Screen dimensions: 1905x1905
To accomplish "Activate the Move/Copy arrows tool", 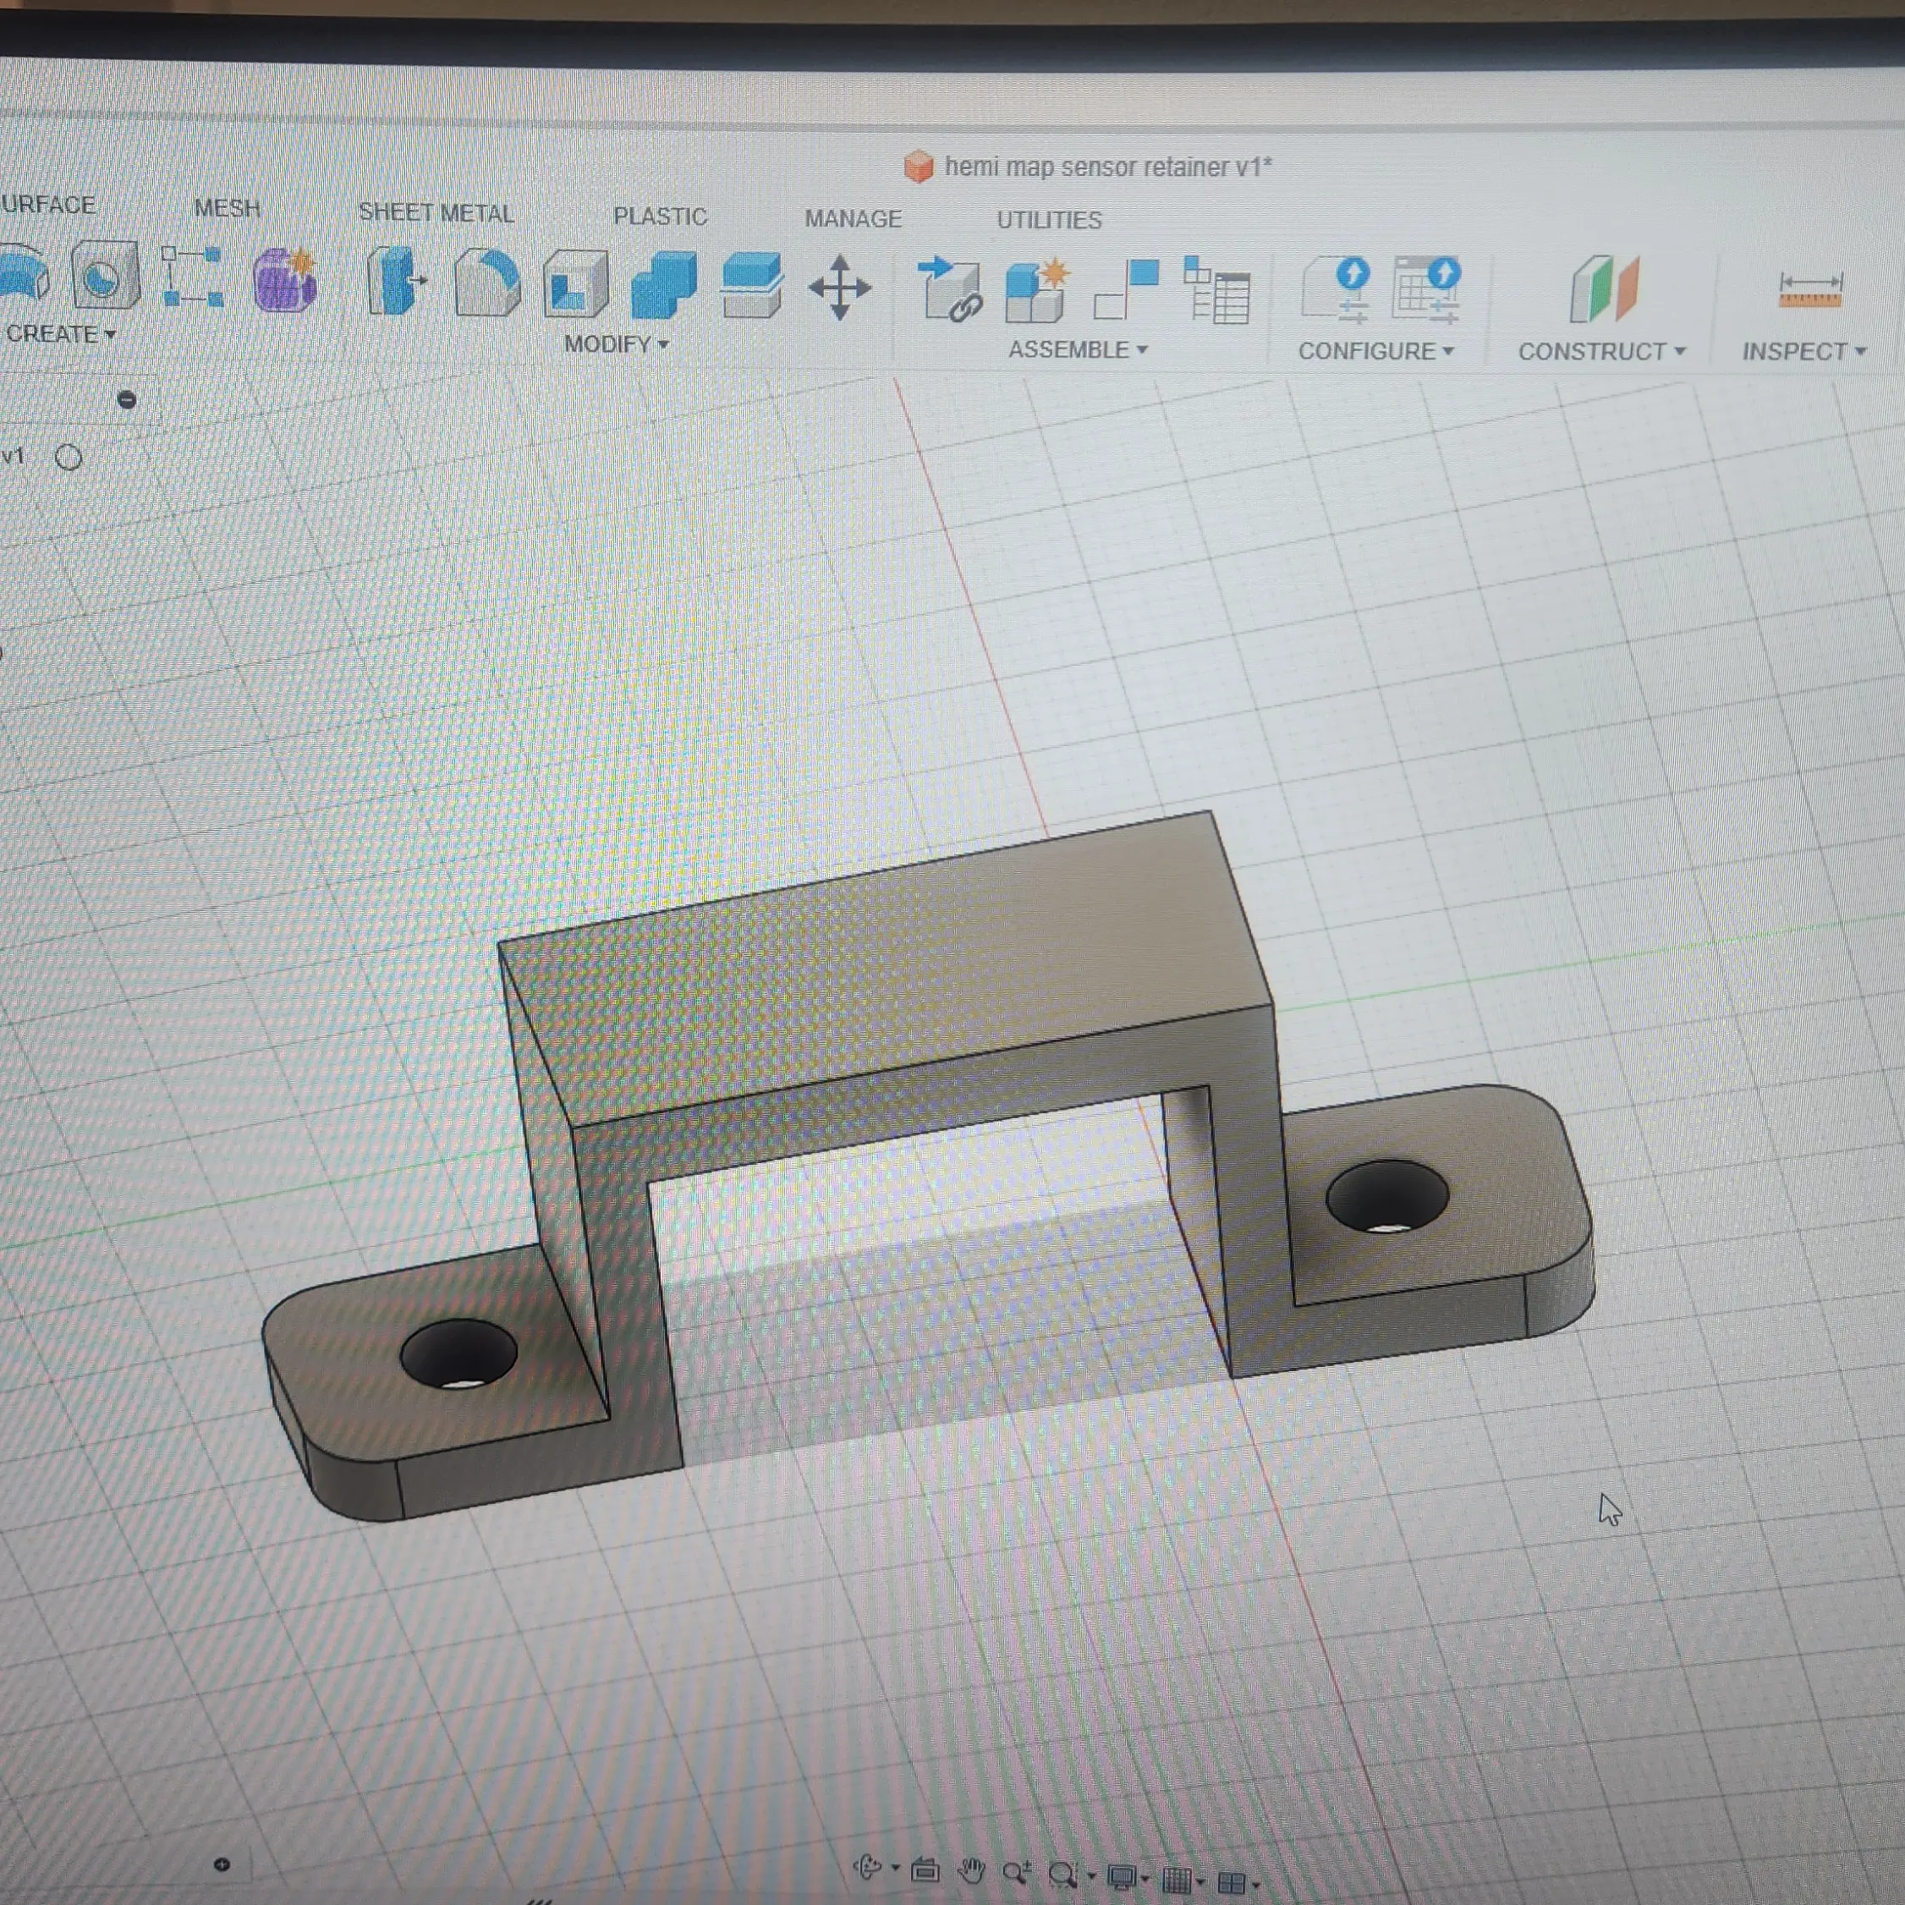I will coord(839,288).
